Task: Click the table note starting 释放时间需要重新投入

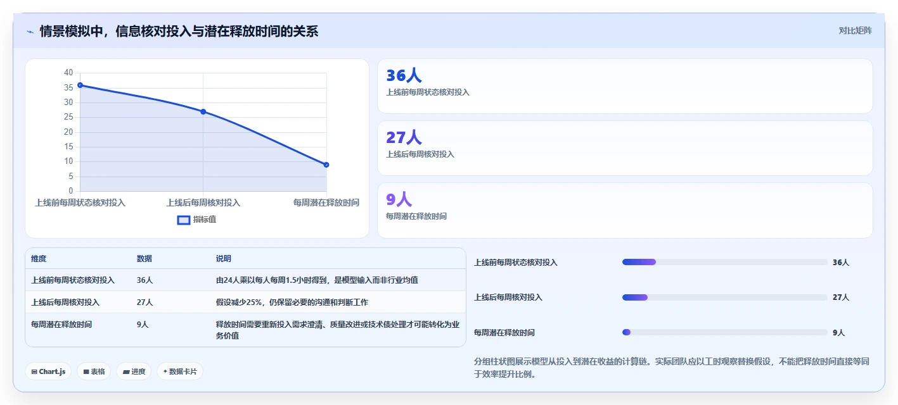Action: 338,330
